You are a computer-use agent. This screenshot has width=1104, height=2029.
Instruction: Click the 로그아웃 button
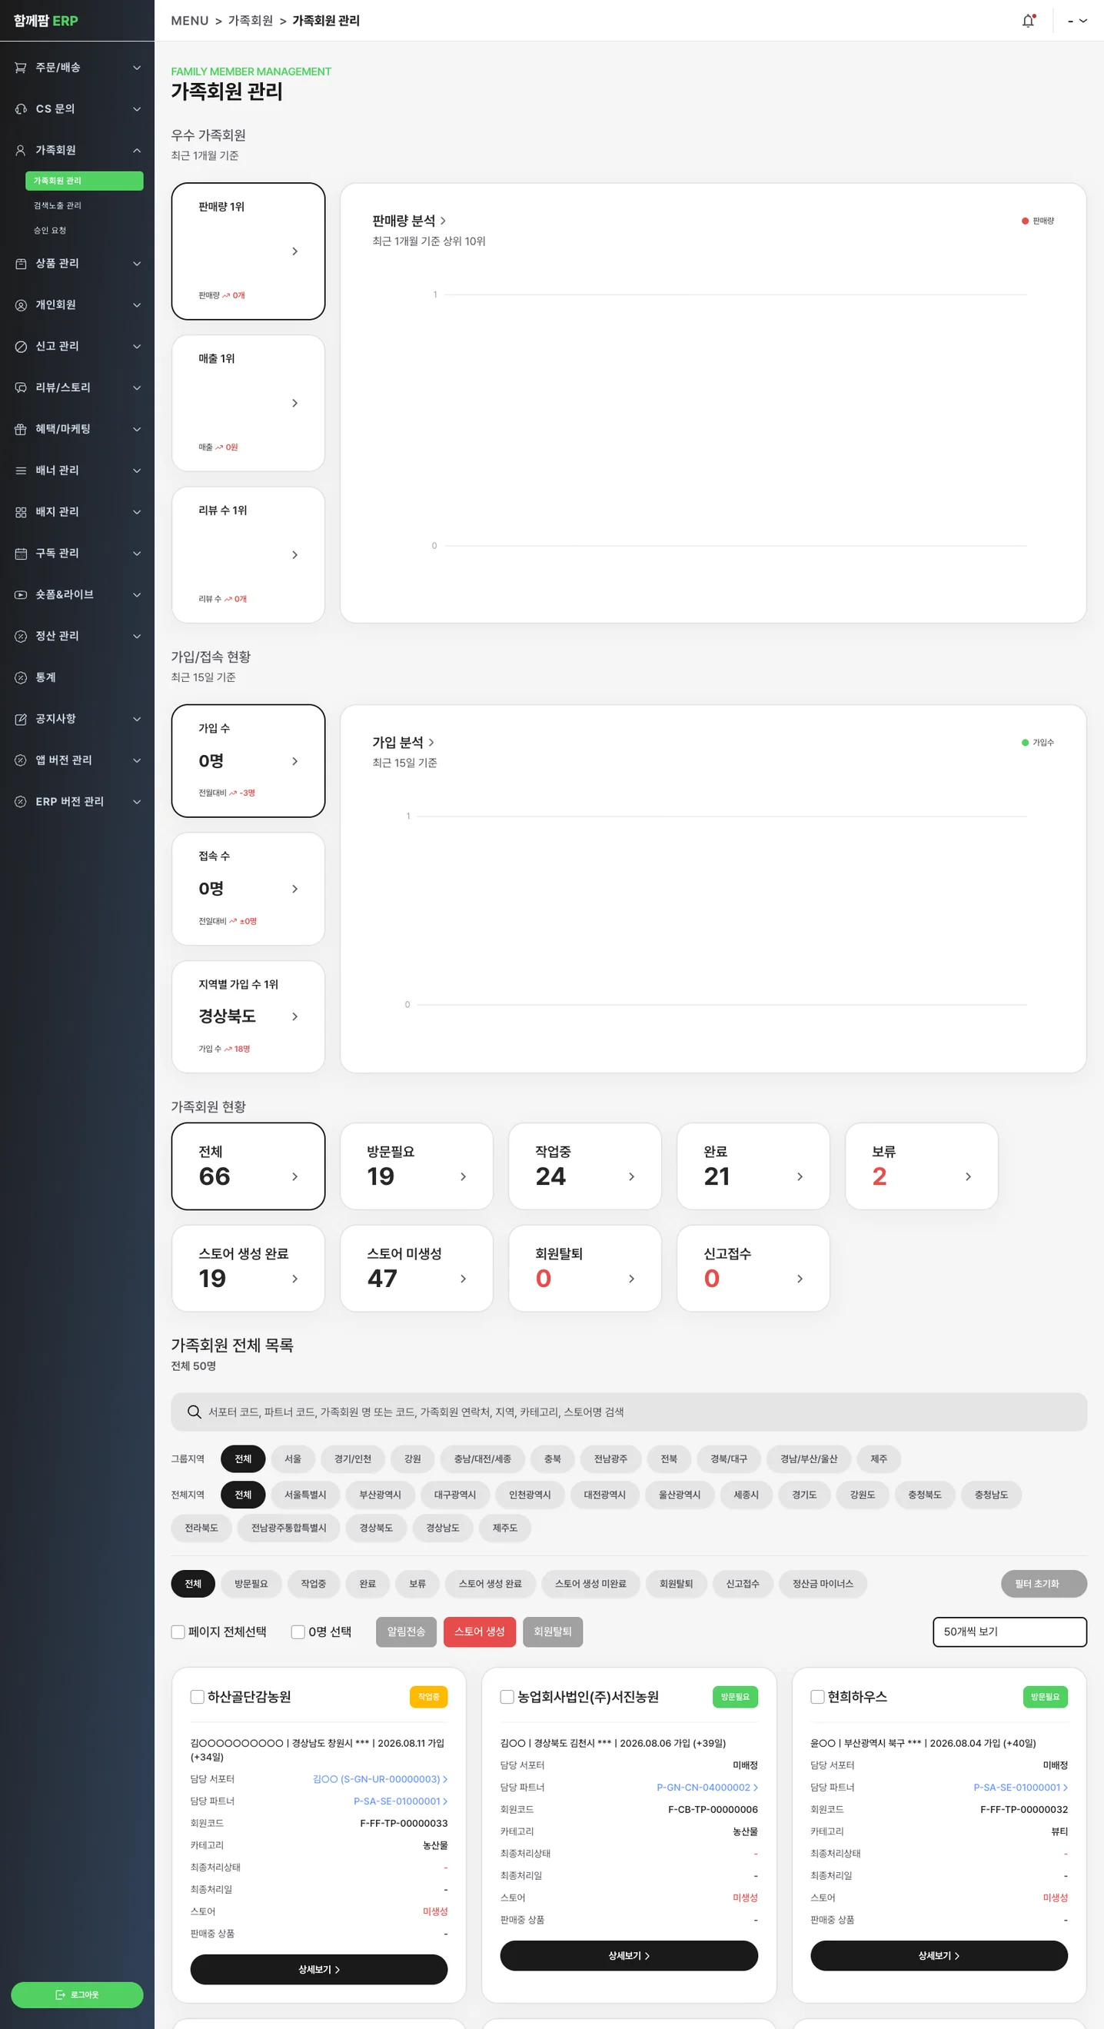pyautogui.click(x=77, y=1995)
